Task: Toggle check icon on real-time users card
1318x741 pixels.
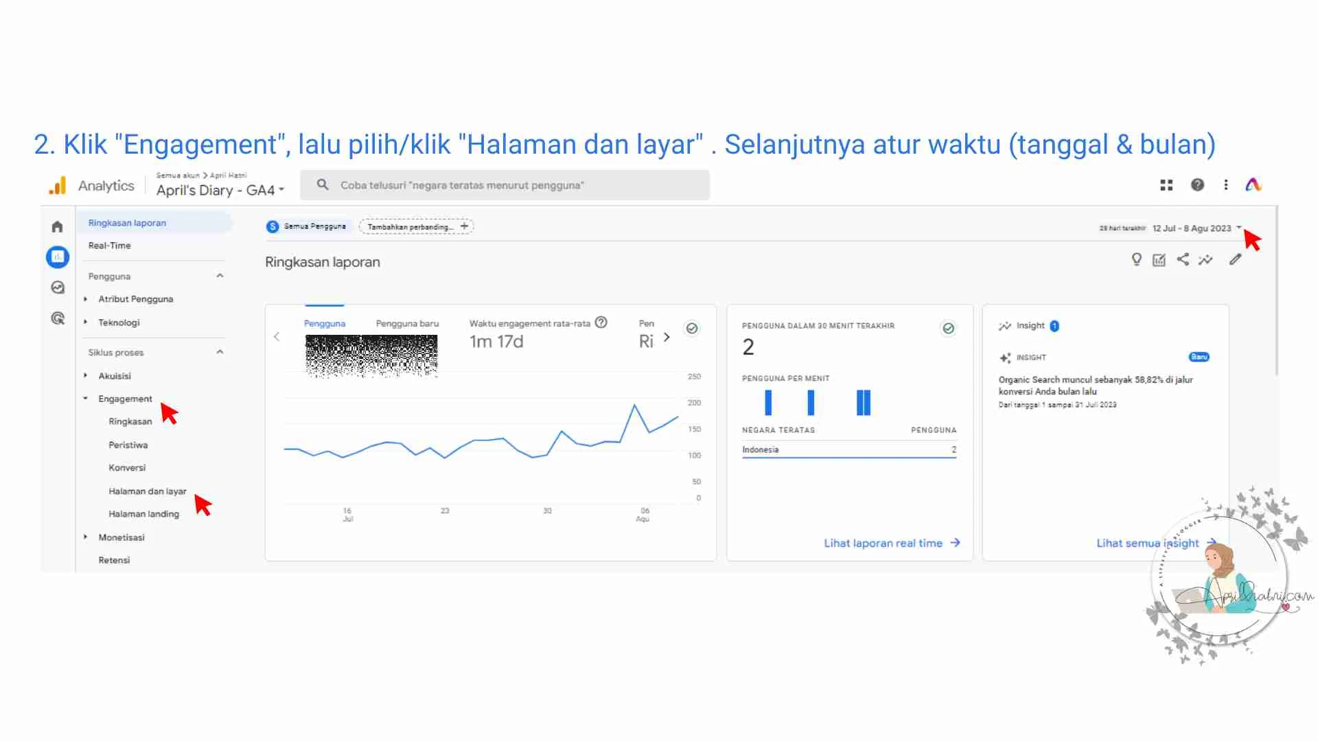Action: point(948,329)
